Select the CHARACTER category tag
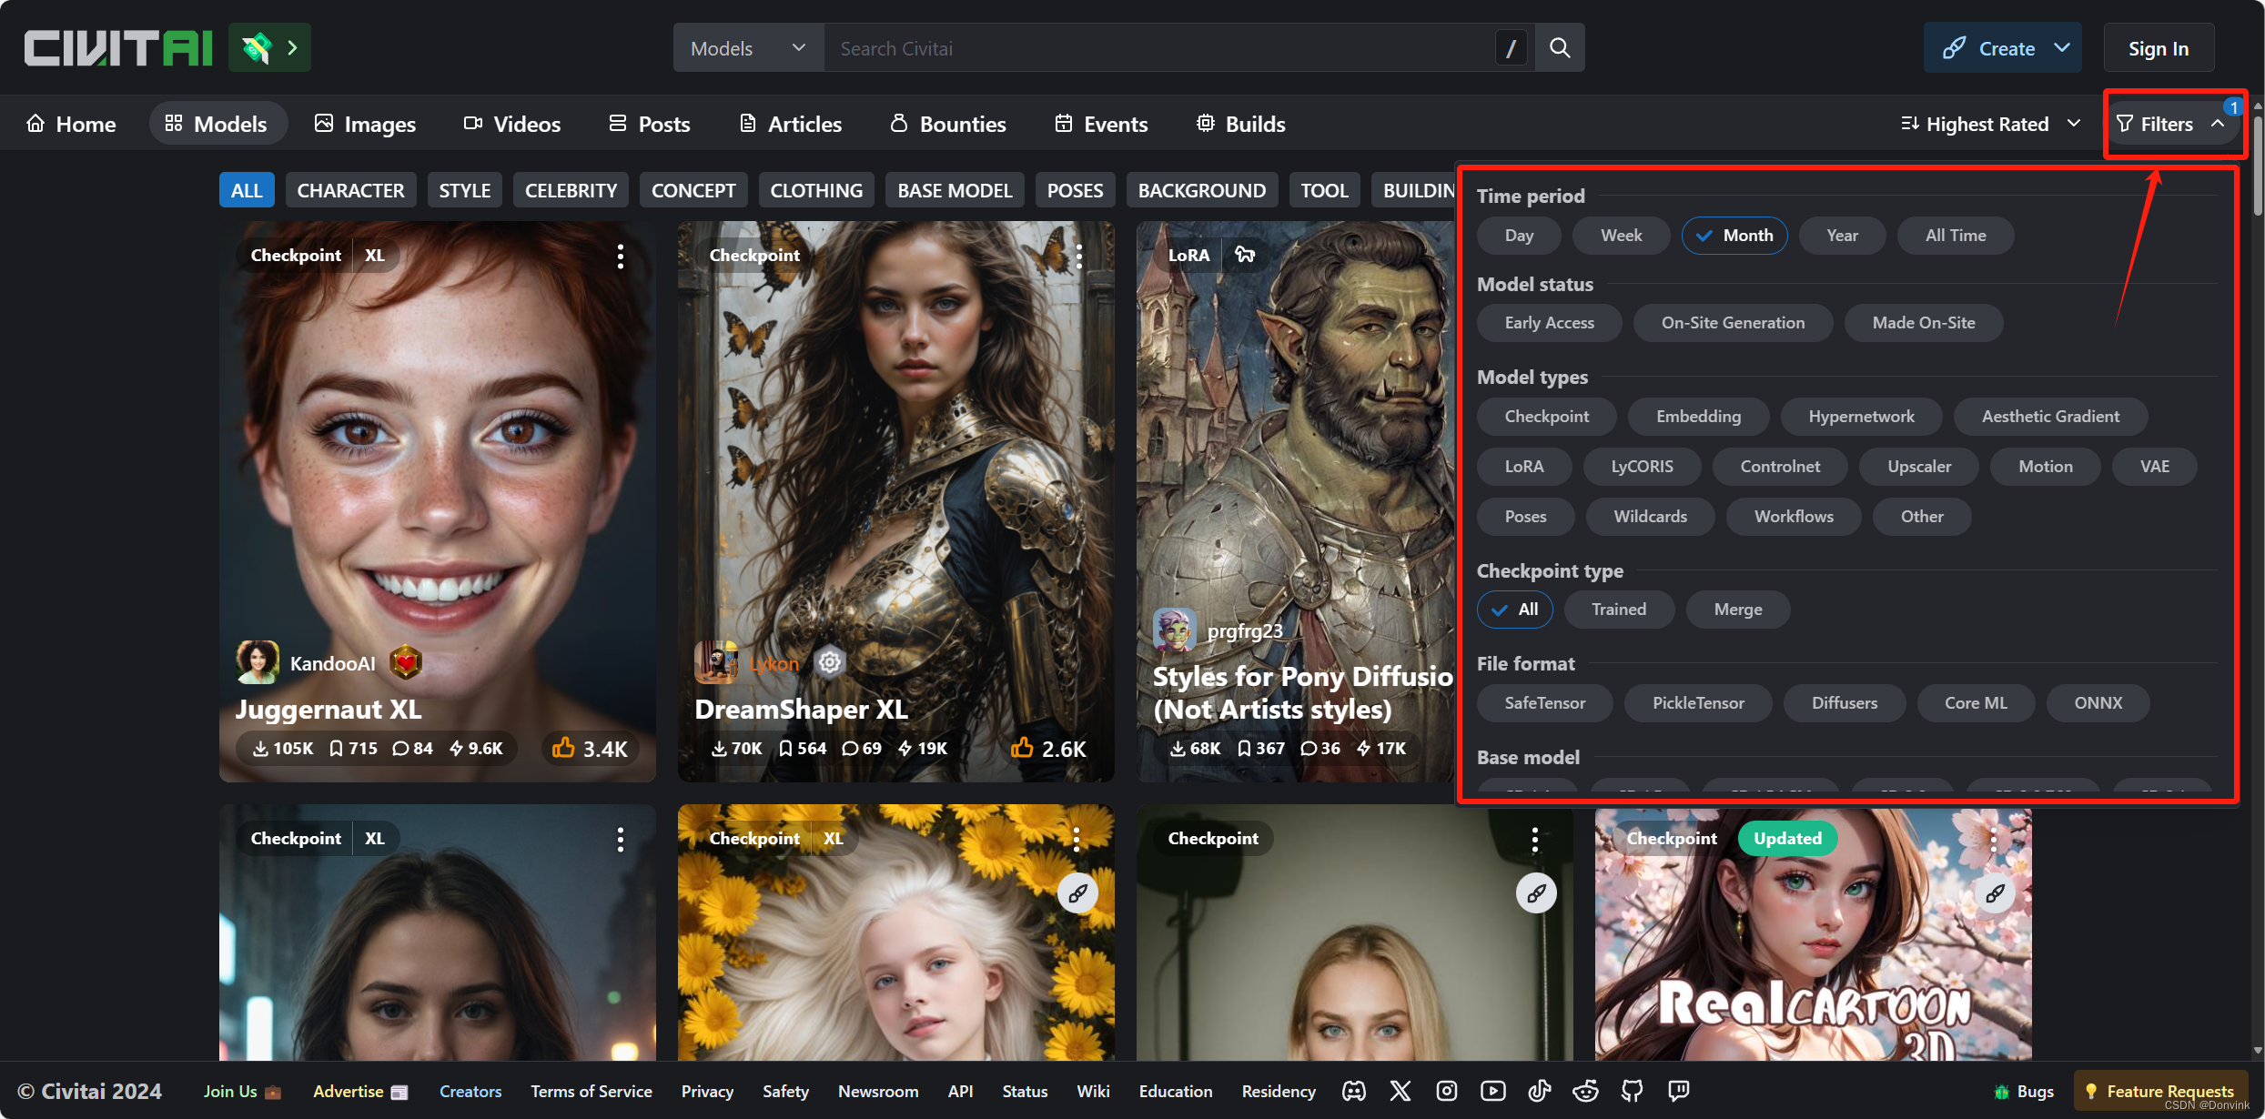The height and width of the screenshot is (1119, 2265). click(x=350, y=190)
